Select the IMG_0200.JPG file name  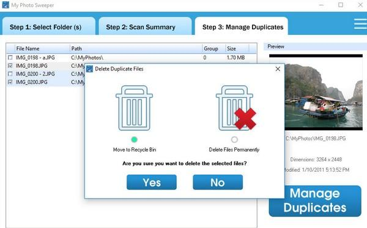coord(32,82)
